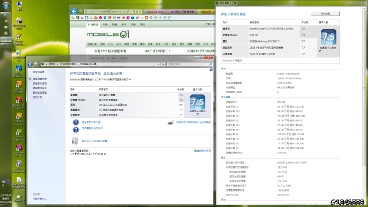Screen dimensions: 368x207
Task: Click the blue help icon in Performance Information window
Action: tap(211, 70)
